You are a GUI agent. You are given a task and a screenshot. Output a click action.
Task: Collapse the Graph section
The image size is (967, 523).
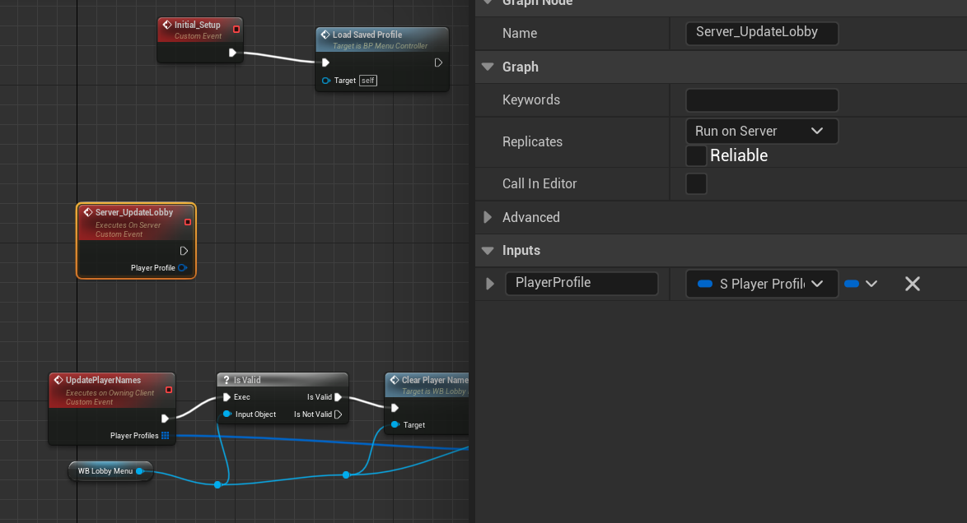pos(488,67)
